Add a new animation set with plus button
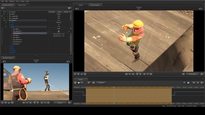Viewport: 205px width, 115px height. pos(3,8)
